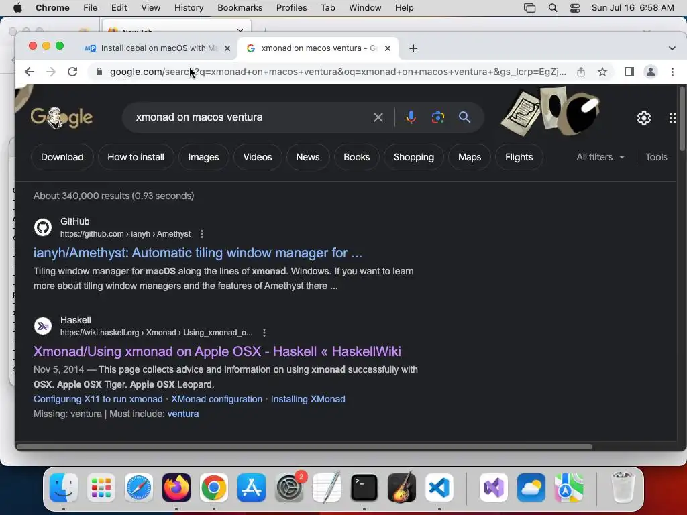687x515 pixels.
Task: Open ianyh/Amethyst result link
Action: [198, 253]
